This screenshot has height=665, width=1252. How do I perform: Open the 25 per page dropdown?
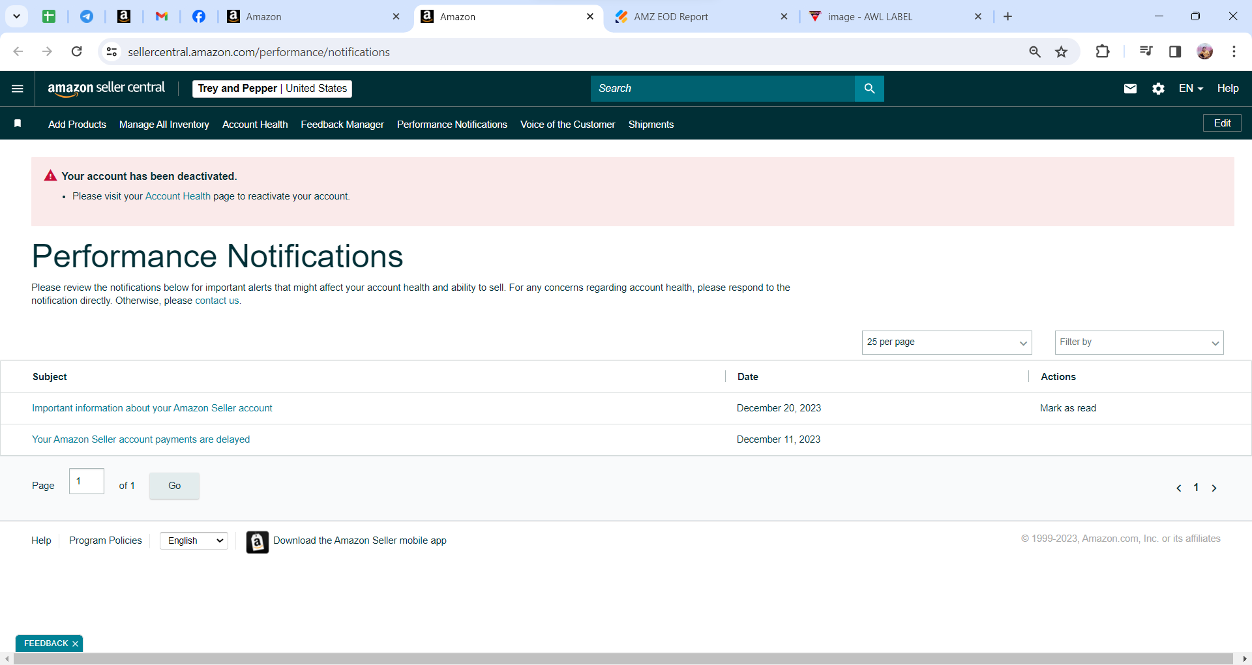[x=947, y=342]
